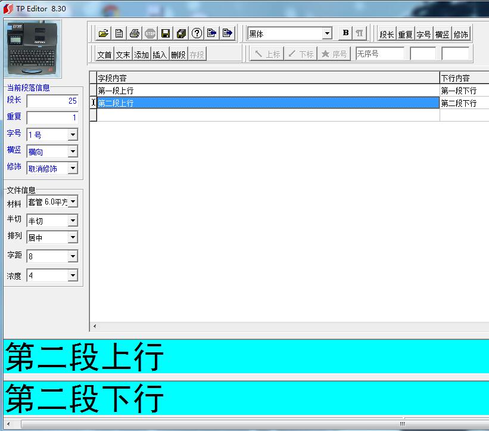Click the last export arrow icon on toolbar

tap(228, 33)
